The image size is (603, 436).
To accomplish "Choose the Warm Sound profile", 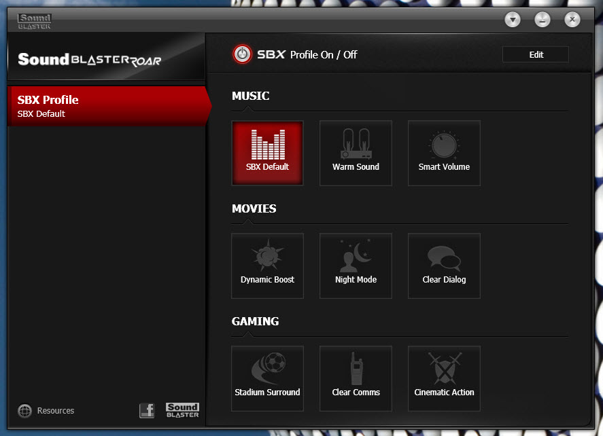I will click(x=356, y=153).
